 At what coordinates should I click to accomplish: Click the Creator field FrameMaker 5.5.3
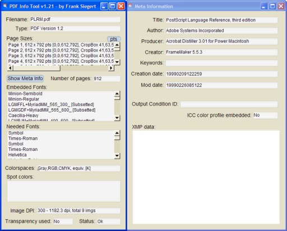pyautogui.click(x=221, y=52)
